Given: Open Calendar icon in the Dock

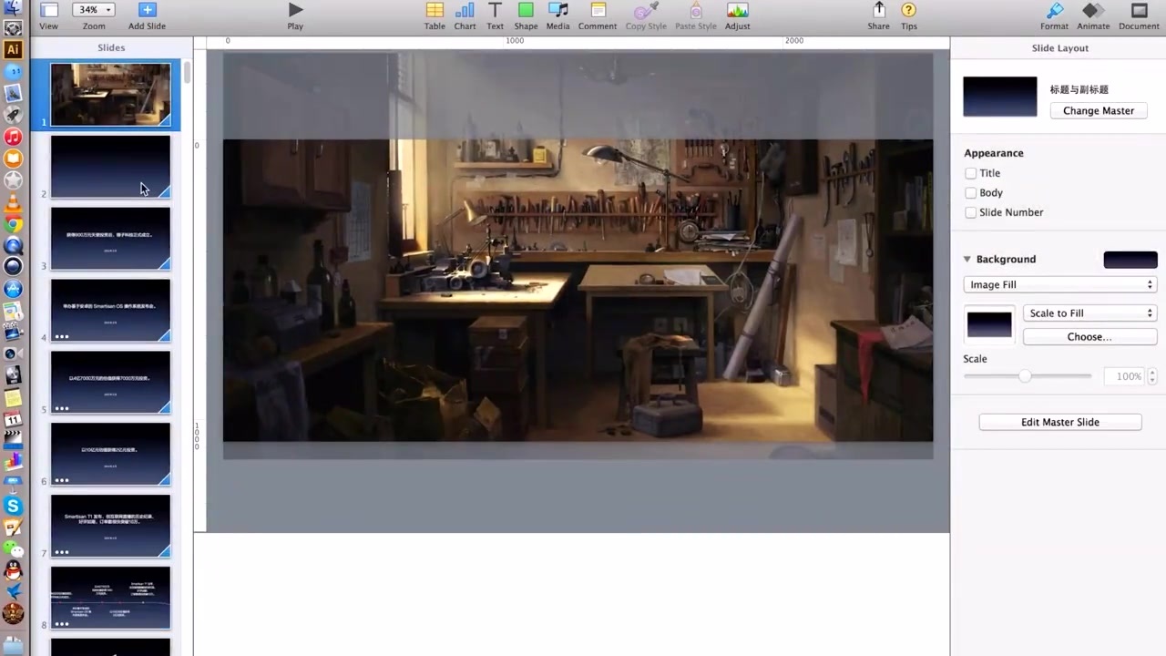Looking at the screenshot, I should (13, 419).
